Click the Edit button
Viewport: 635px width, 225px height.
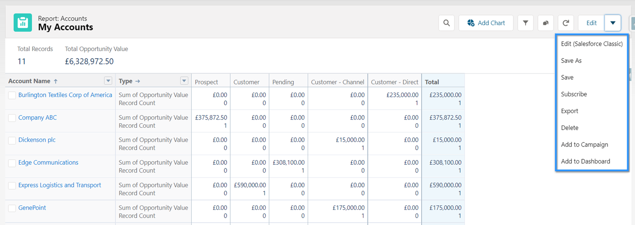pyautogui.click(x=592, y=23)
